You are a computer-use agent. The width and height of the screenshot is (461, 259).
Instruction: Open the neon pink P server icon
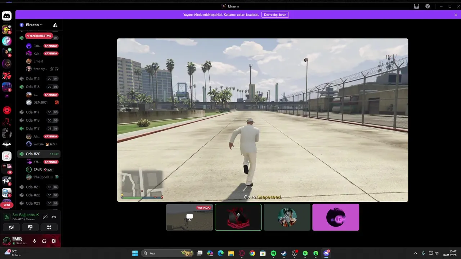7,41
